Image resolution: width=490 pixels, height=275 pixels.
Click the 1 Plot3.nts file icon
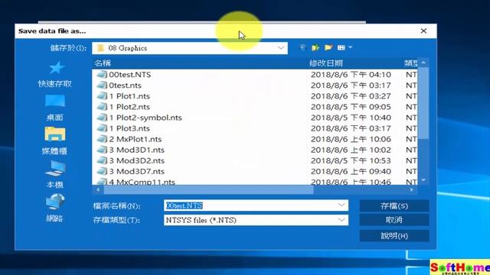pos(102,128)
